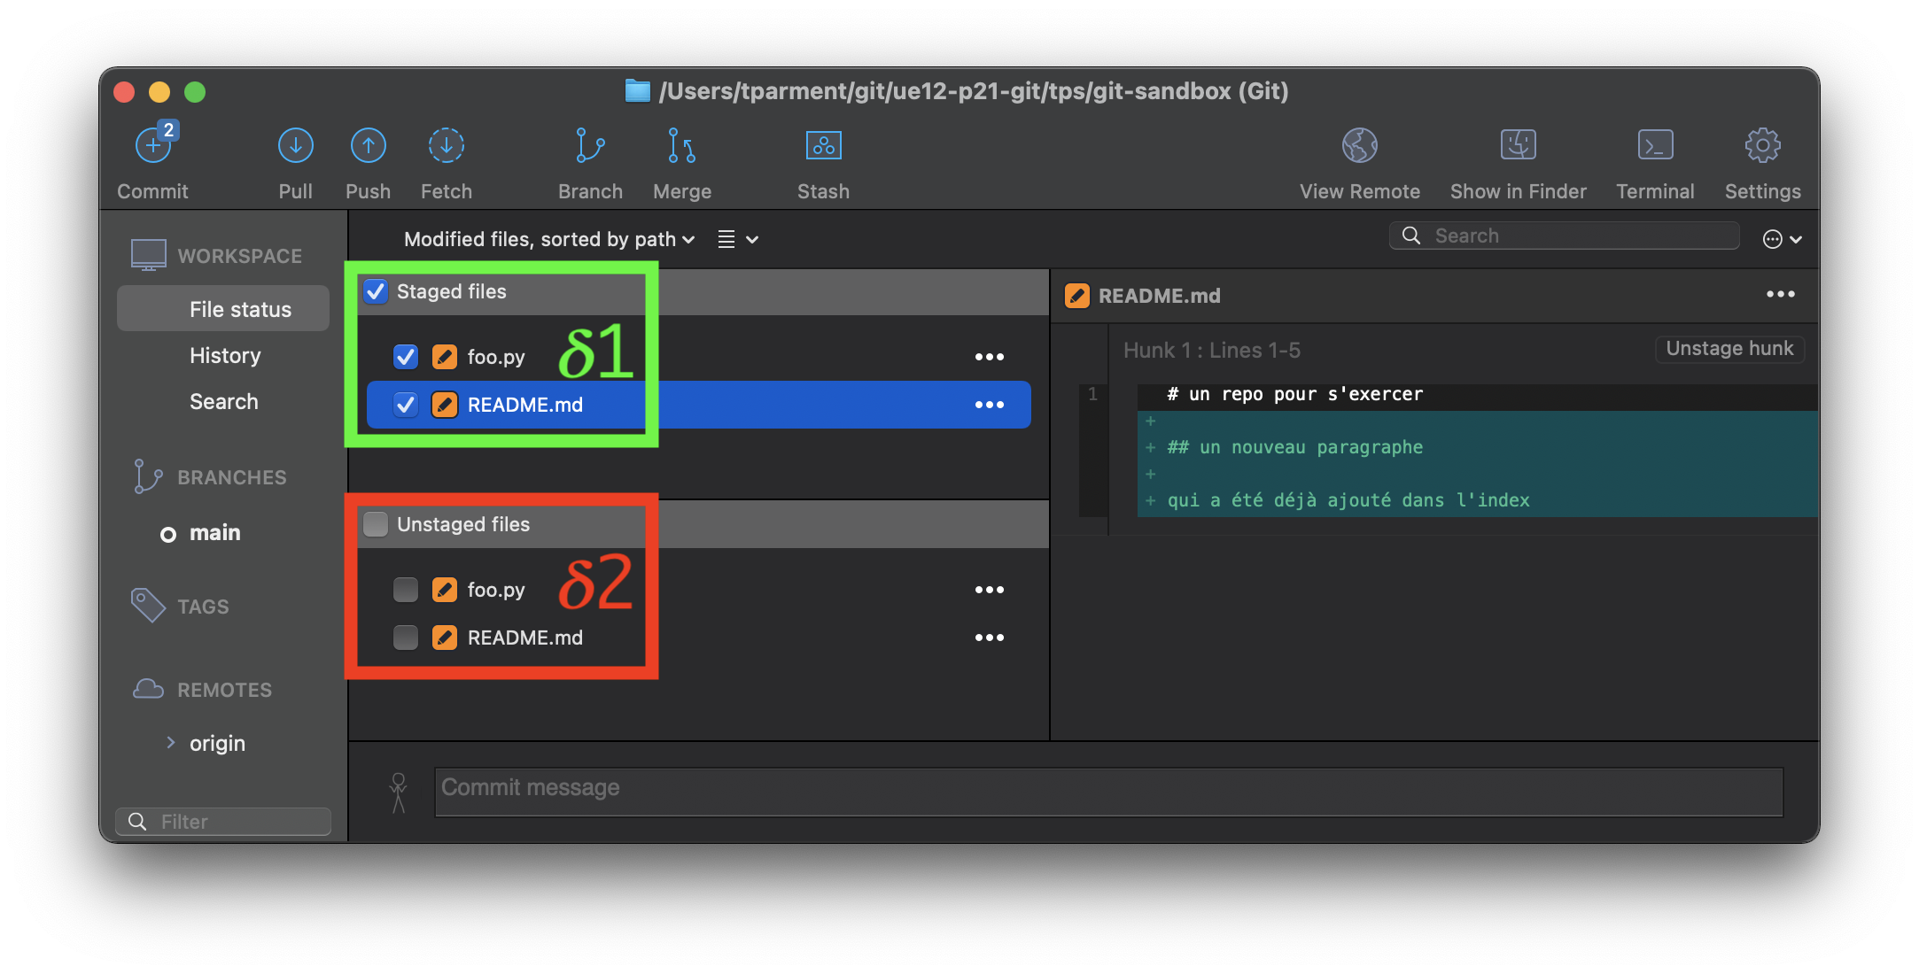The width and height of the screenshot is (1919, 974).
Task: Click the Pull icon
Action: pos(295,146)
